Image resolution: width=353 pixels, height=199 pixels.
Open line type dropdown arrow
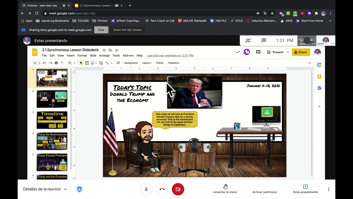112,63
